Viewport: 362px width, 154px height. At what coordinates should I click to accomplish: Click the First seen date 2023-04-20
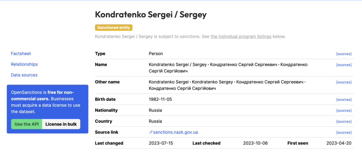point(339,143)
